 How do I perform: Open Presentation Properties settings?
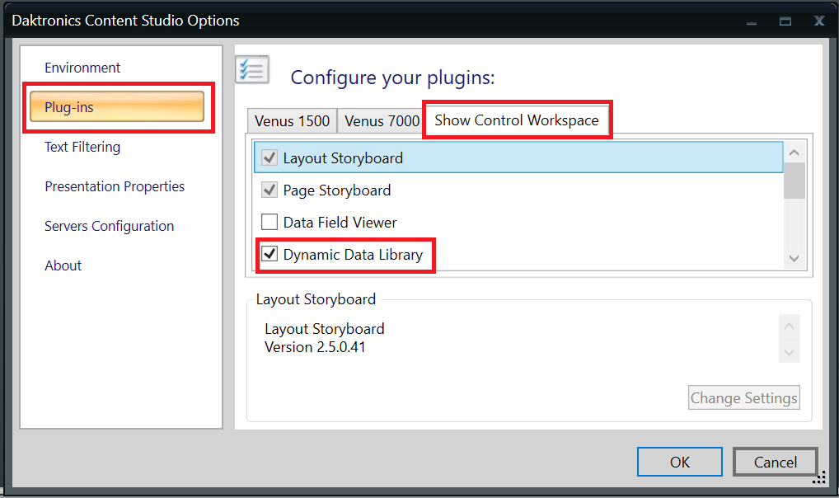115,186
